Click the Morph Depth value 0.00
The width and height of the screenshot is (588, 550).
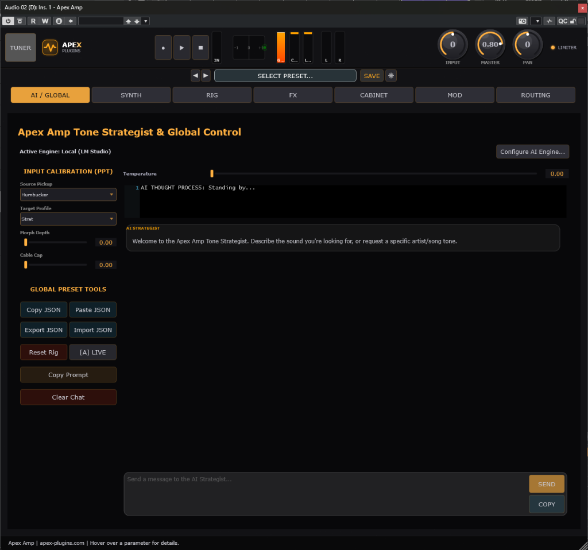(x=106, y=243)
